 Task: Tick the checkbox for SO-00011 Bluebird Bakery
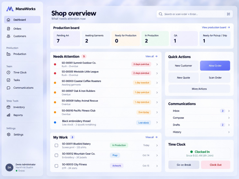coord(56,145)
